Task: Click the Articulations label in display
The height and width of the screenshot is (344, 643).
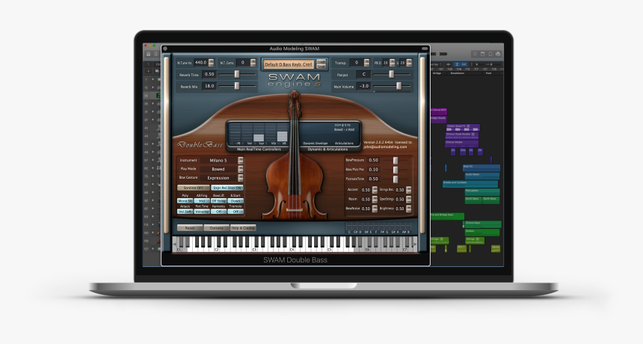Action: (x=344, y=144)
